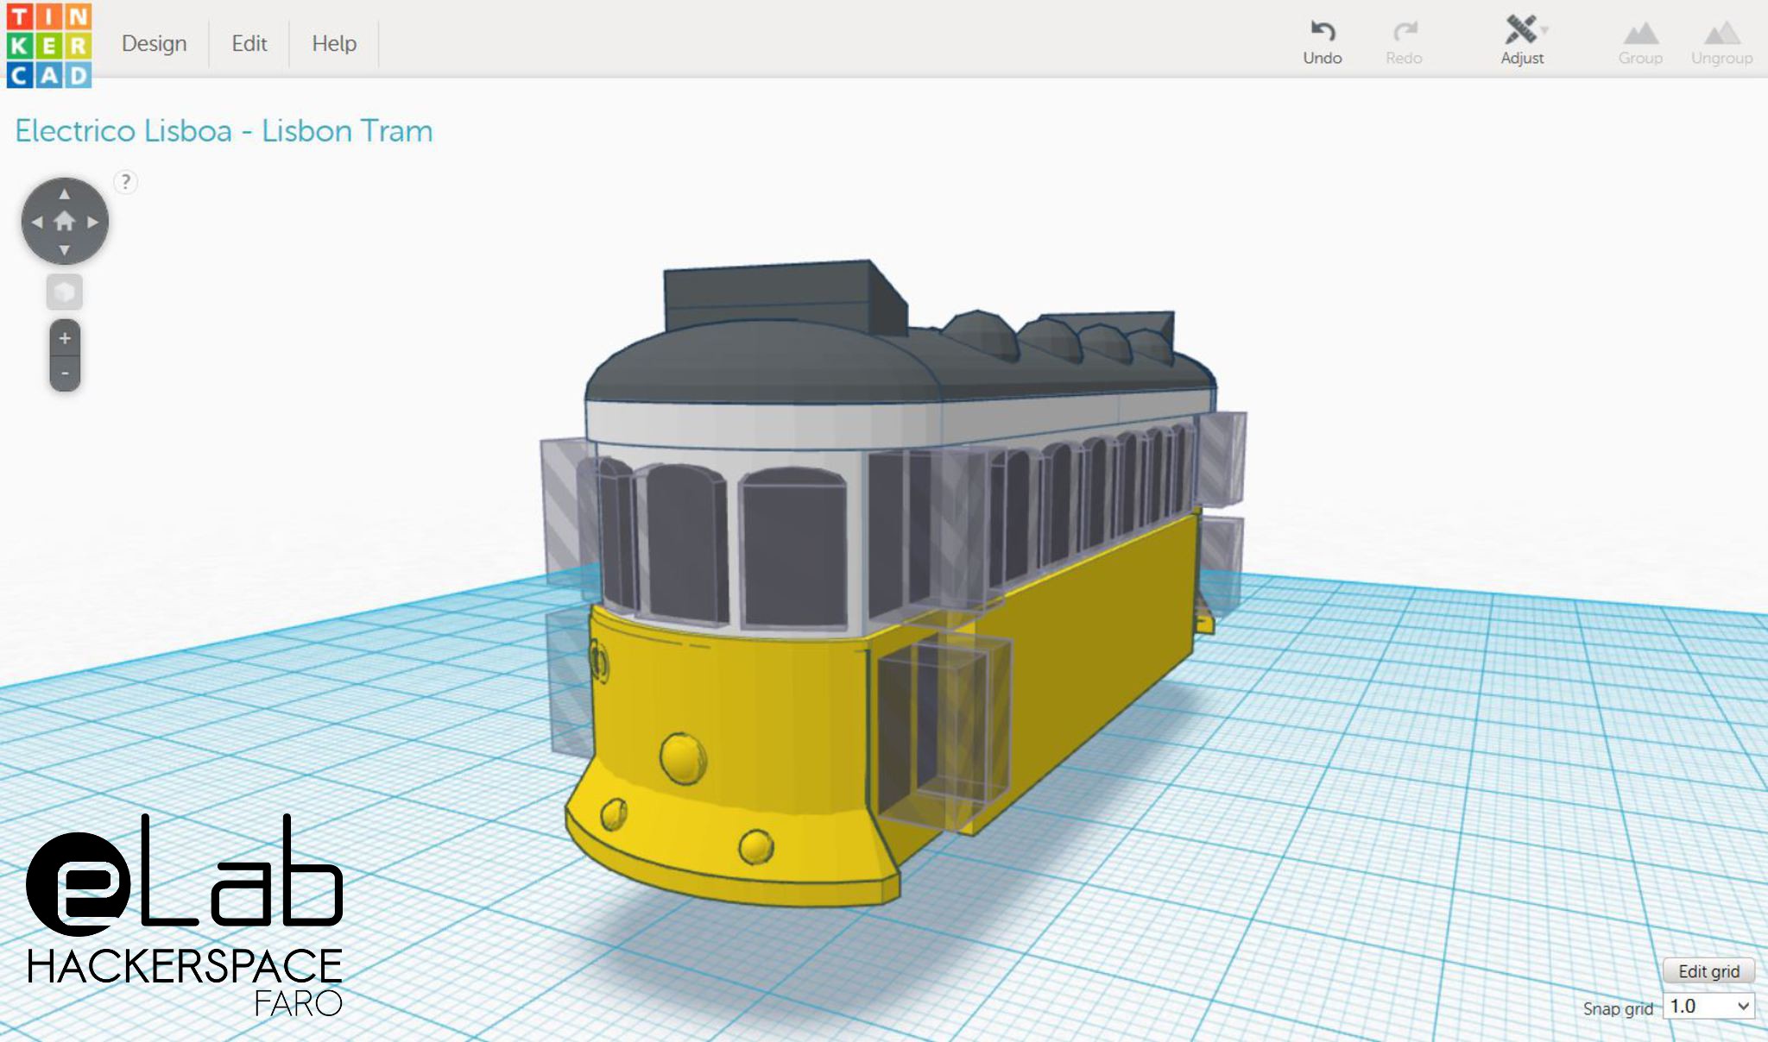Screen dimensions: 1768x1042
Task: Click the Tinkercad logo icon
Action: tap(48, 45)
